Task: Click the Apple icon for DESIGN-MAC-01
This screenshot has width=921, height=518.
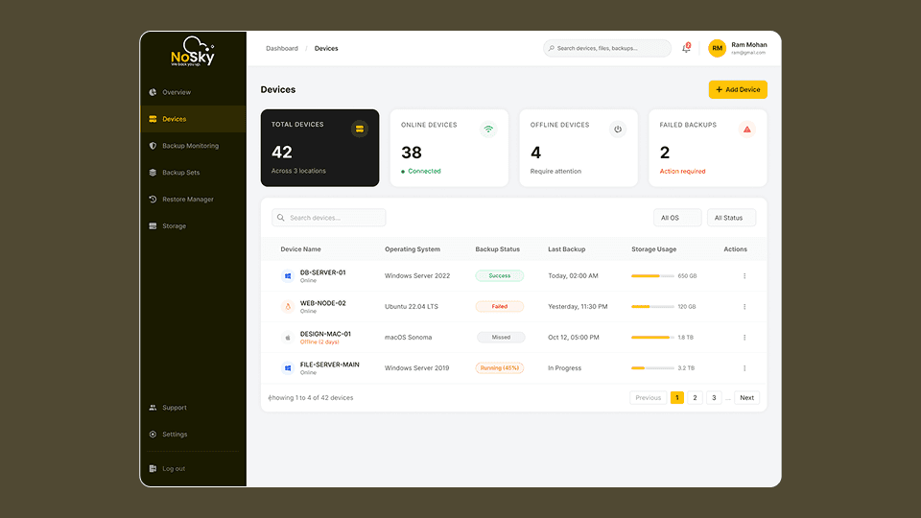Action: (287, 337)
